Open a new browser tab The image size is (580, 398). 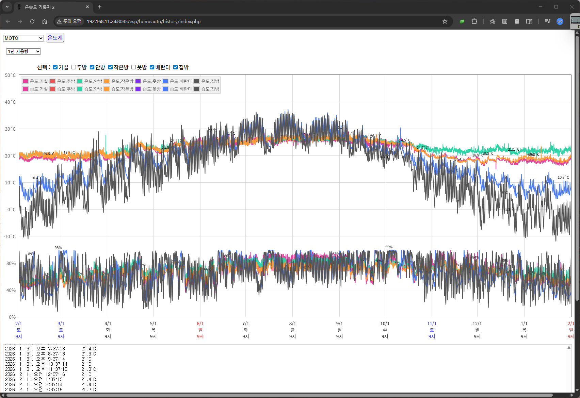pyautogui.click(x=100, y=7)
